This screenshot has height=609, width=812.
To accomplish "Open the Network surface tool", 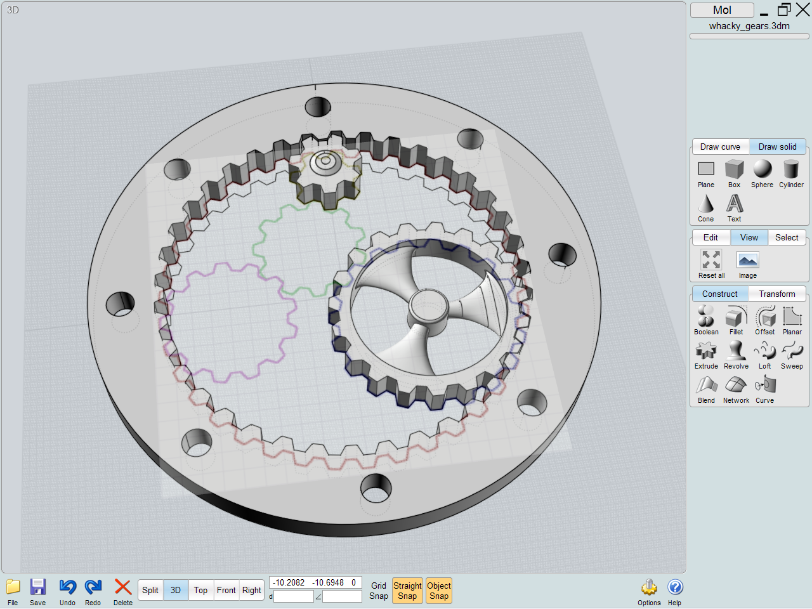I will (735, 388).
